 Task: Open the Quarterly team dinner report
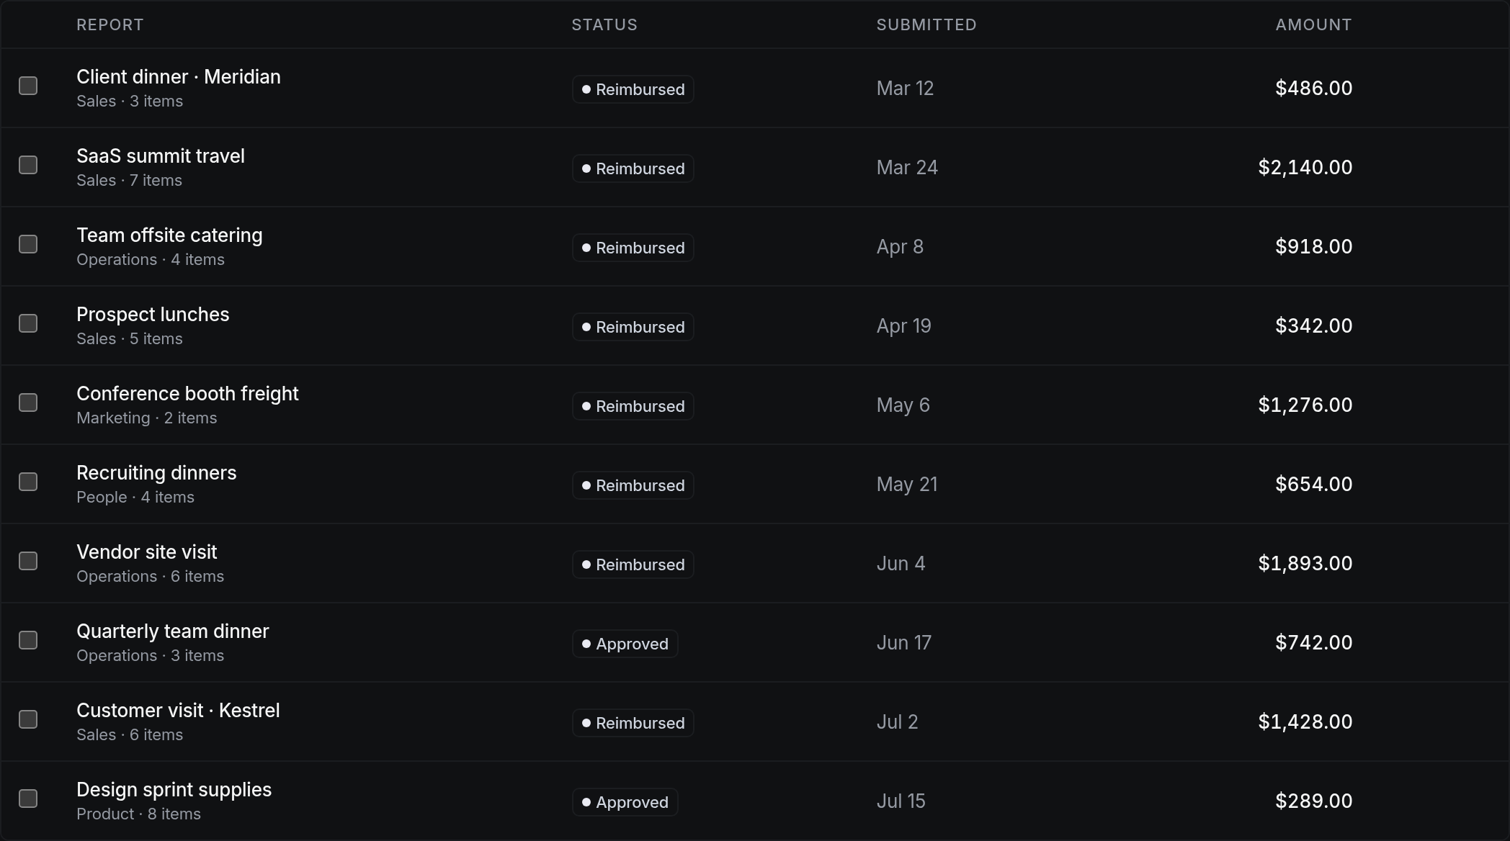coord(173,631)
